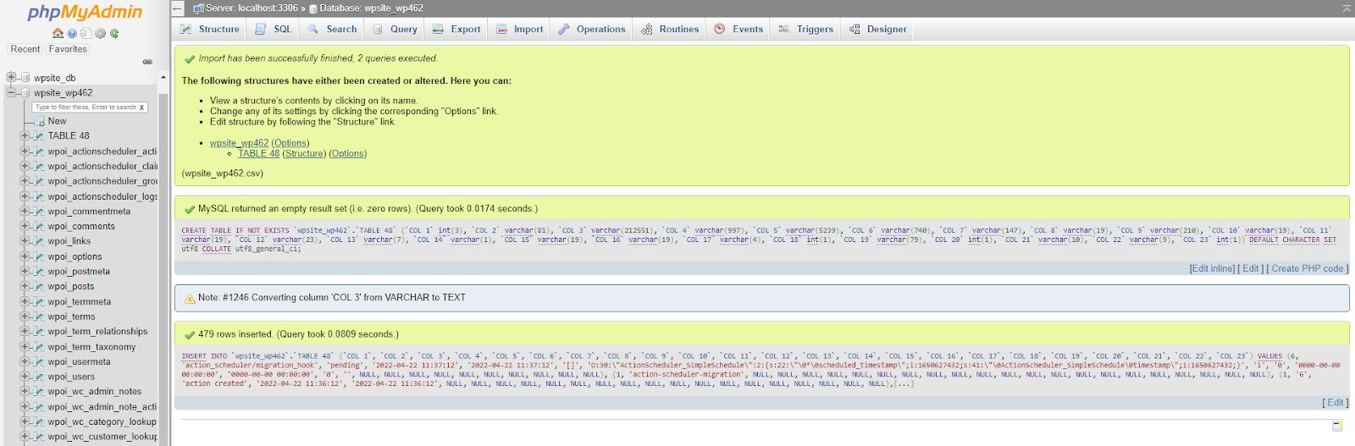The height and width of the screenshot is (446, 1355).
Task: Open the Export tab
Action: pyautogui.click(x=456, y=29)
